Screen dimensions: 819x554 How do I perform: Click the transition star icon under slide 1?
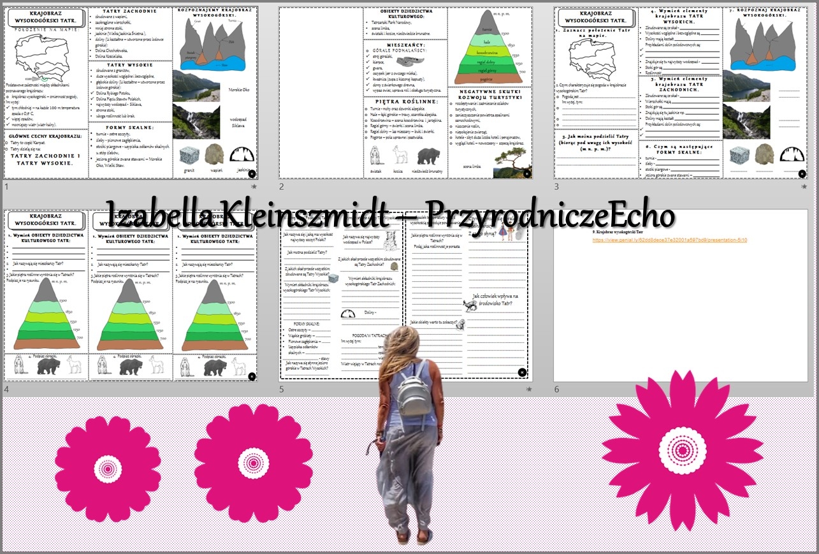coord(254,187)
